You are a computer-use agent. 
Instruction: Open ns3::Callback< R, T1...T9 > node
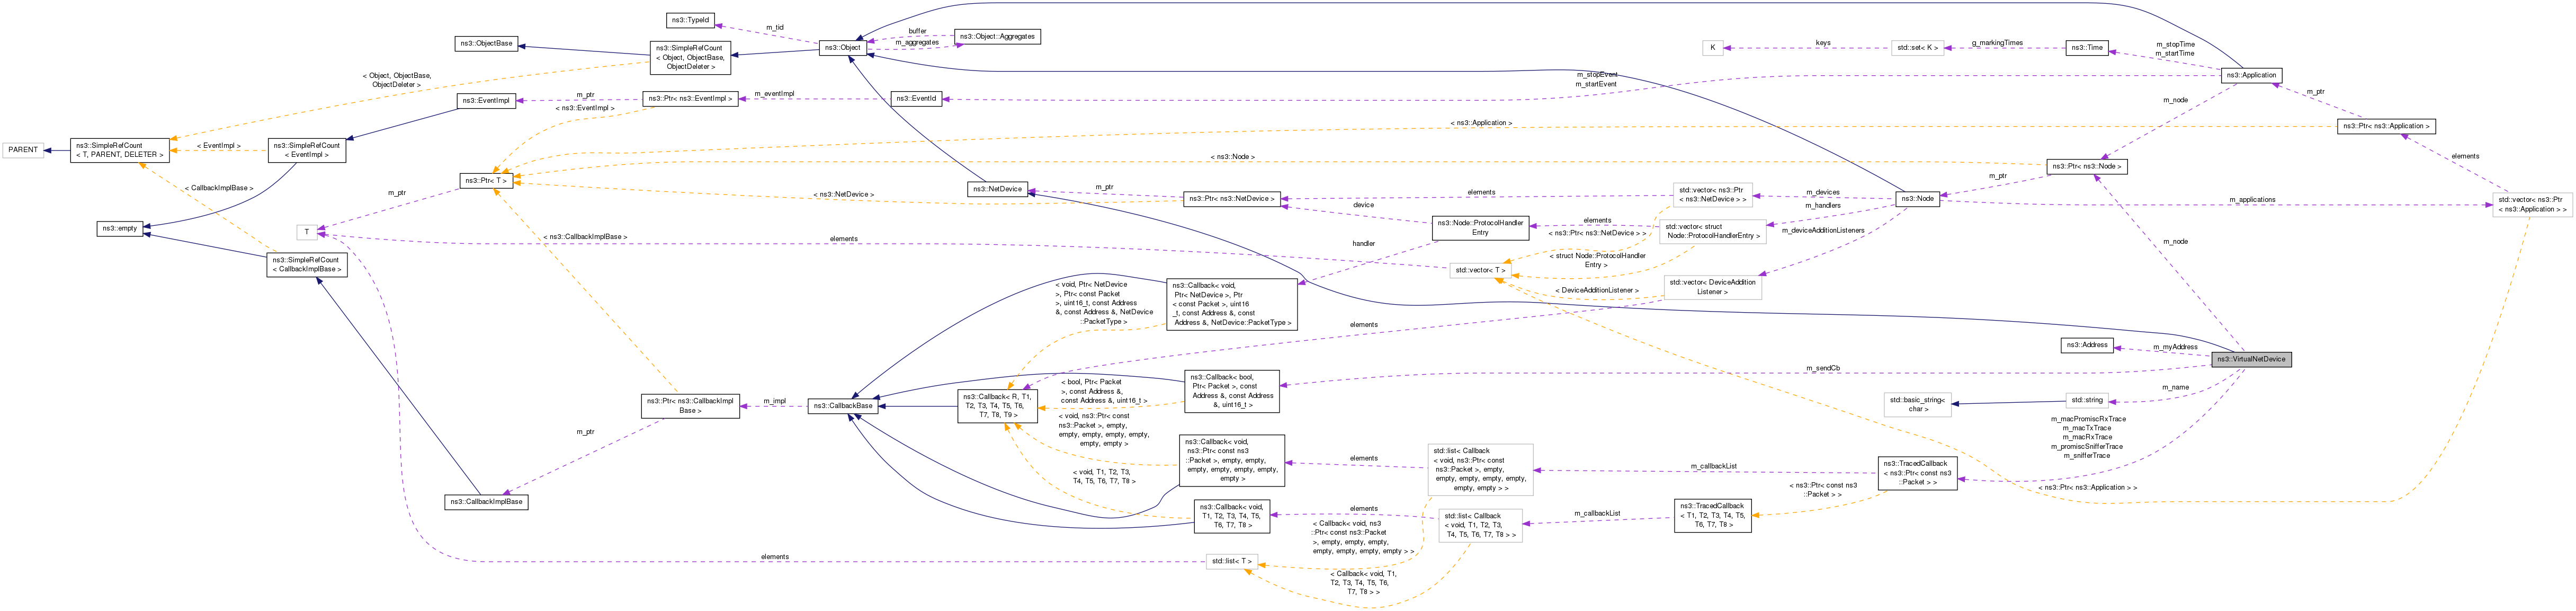(x=997, y=405)
